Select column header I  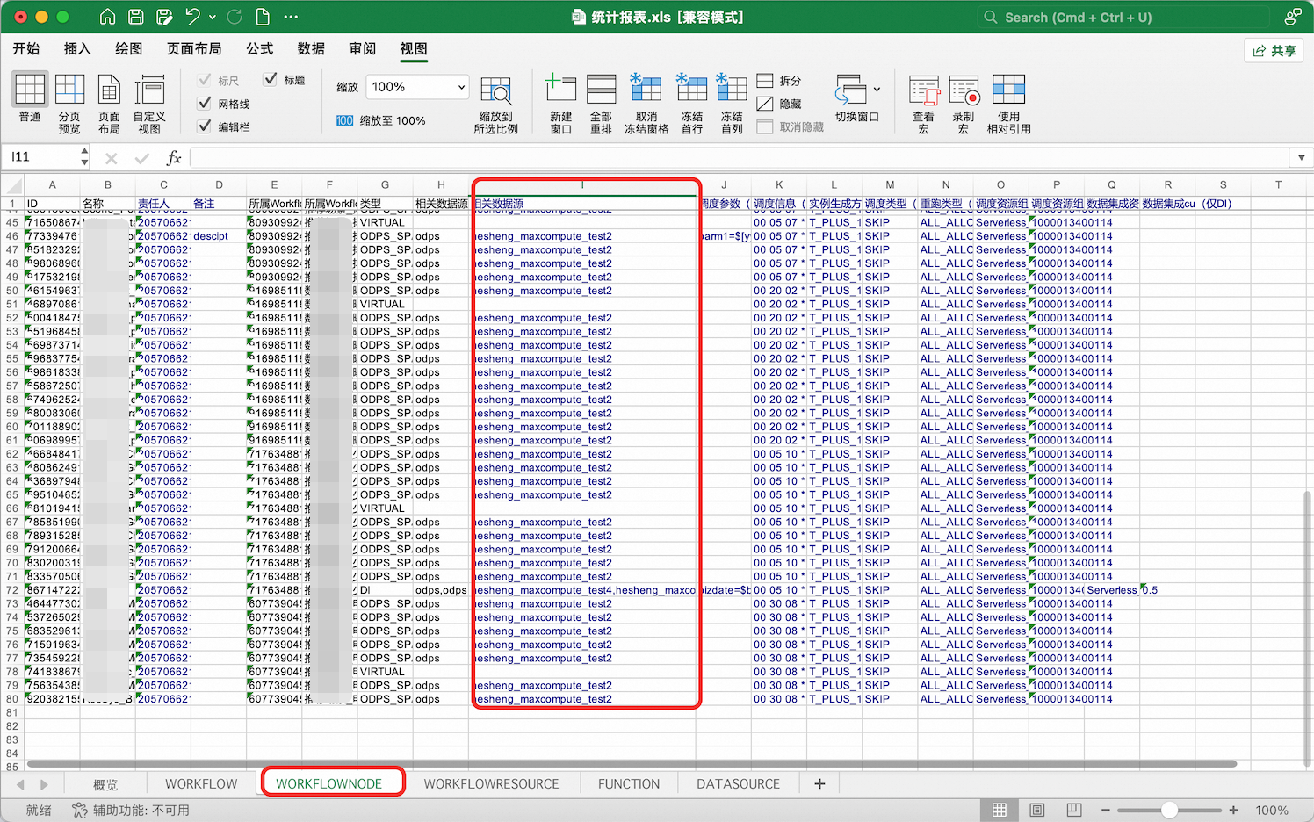(x=583, y=185)
